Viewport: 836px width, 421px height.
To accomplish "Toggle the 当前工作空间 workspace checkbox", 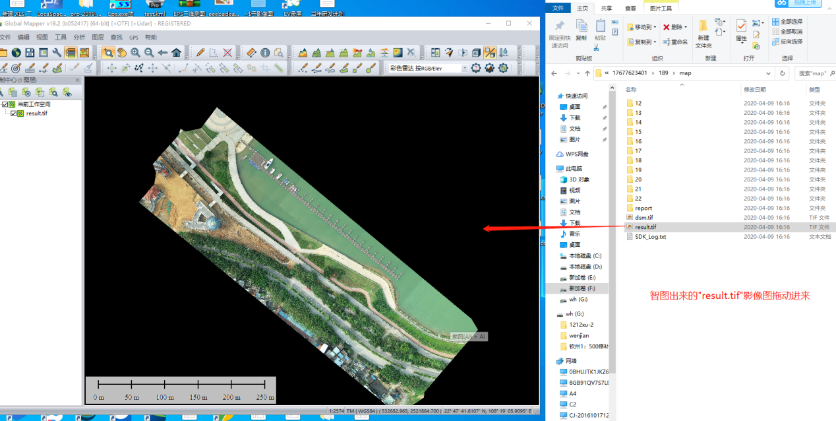I will 5,104.
